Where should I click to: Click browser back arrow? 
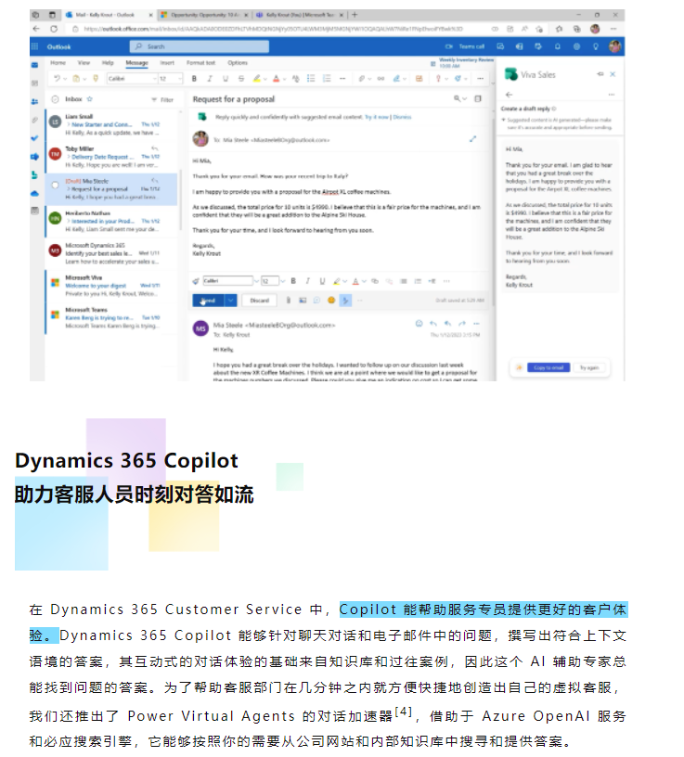36,29
